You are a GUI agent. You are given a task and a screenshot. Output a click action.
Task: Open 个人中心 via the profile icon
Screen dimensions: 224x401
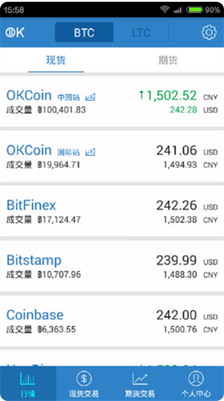[196, 378]
